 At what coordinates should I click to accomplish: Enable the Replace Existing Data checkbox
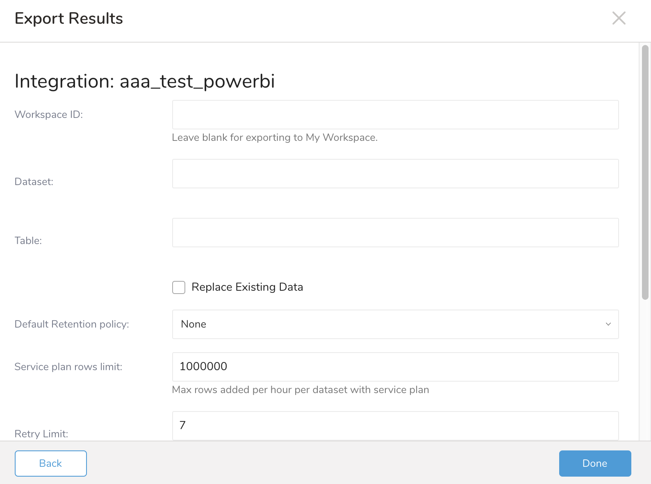pyautogui.click(x=179, y=287)
